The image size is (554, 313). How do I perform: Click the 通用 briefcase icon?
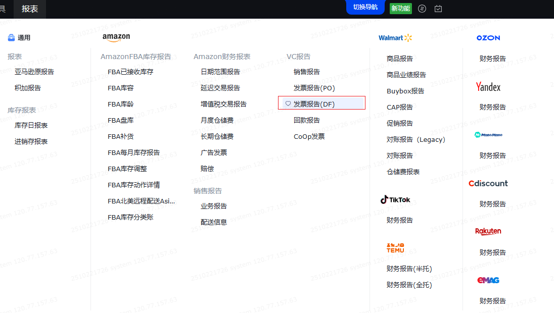coord(11,37)
